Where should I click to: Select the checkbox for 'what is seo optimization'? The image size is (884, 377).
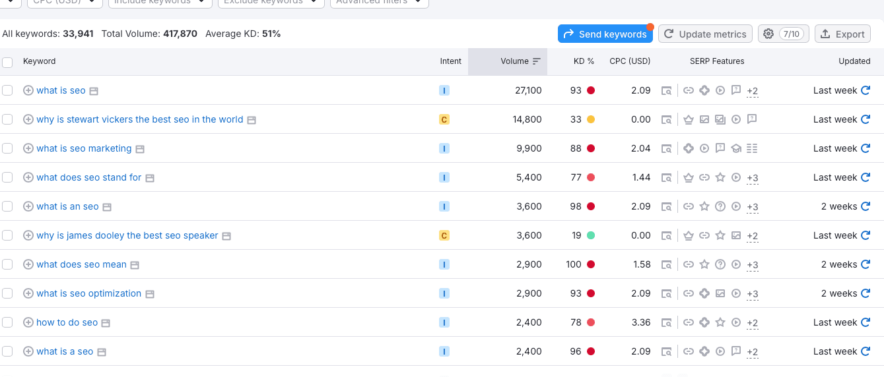(x=7, y=293)
